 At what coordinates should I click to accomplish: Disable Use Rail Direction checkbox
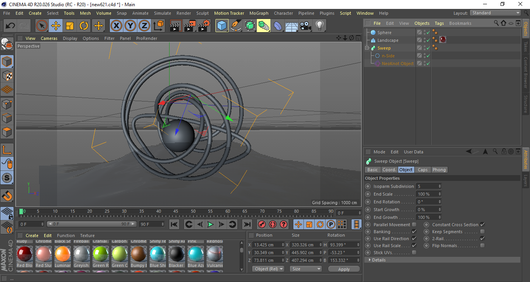point(414,239)
